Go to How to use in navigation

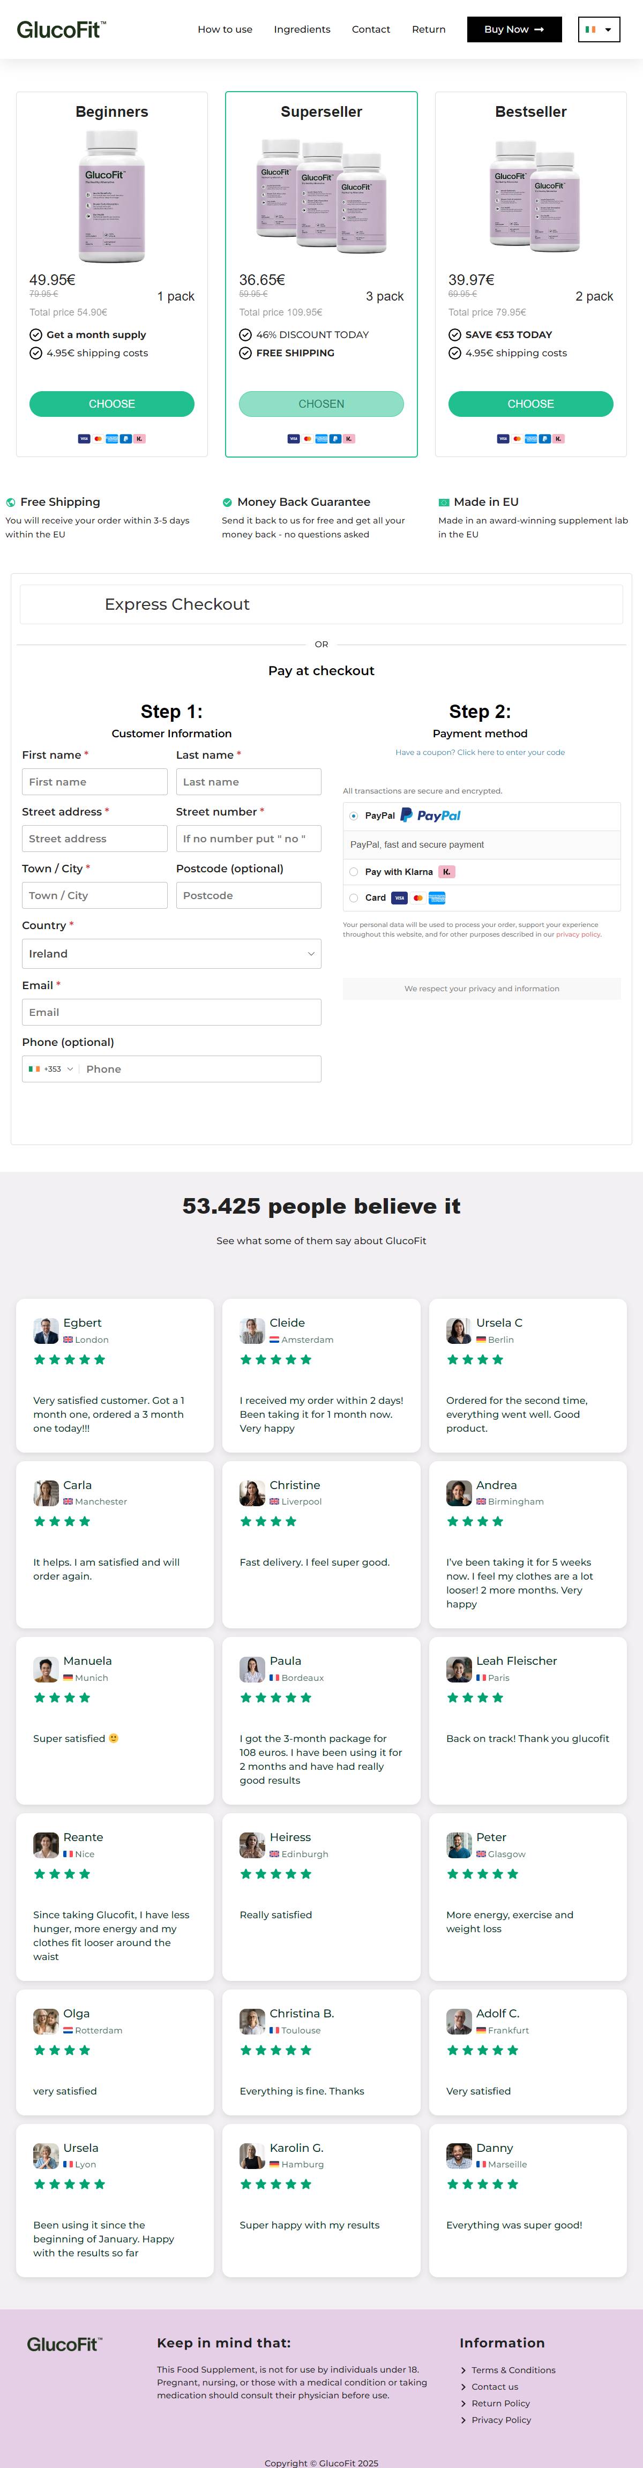point(225,29)
